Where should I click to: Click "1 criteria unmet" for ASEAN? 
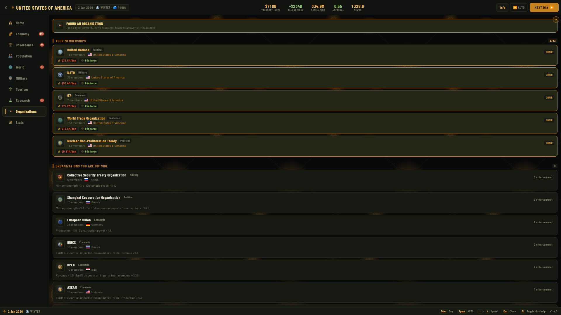tap(543, 290)
